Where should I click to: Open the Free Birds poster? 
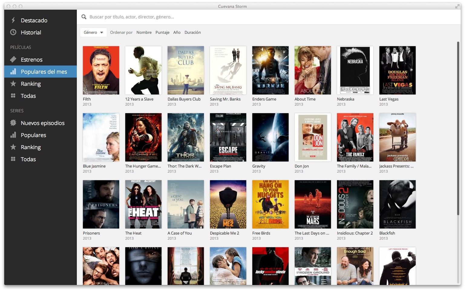tap(270, 204)
